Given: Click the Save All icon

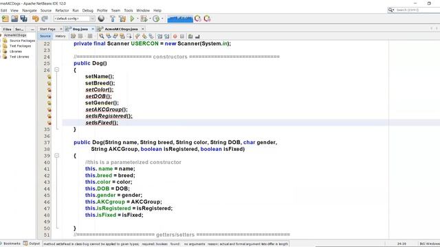Looking at the screenshot, I should click(x=24, y=19).
